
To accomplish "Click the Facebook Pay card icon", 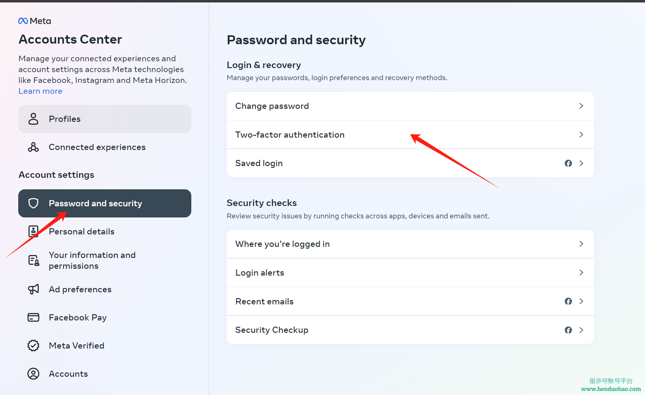I will [33, 317].
